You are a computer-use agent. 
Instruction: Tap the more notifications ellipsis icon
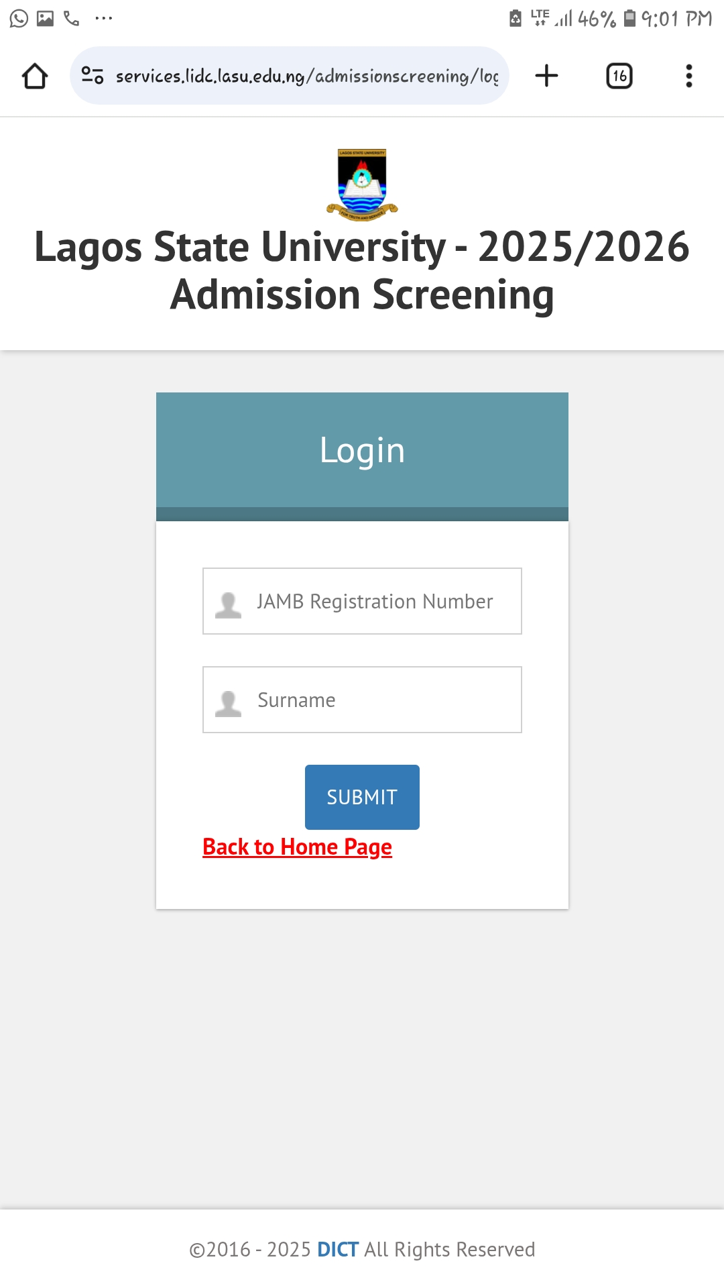coord(104,18)
